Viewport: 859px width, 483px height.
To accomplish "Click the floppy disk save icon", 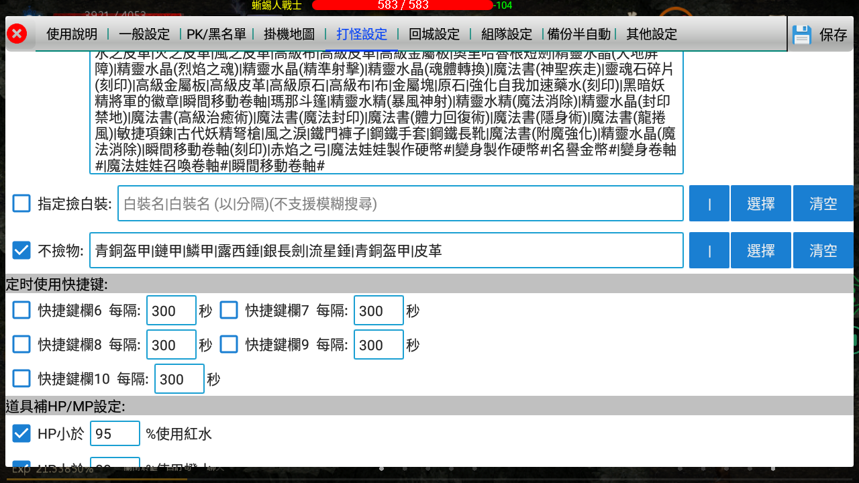I will coord(802,34).
